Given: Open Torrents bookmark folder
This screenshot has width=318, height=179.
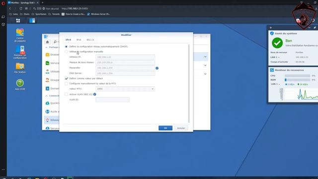Looking at the screenshot, I should point(54,14).
